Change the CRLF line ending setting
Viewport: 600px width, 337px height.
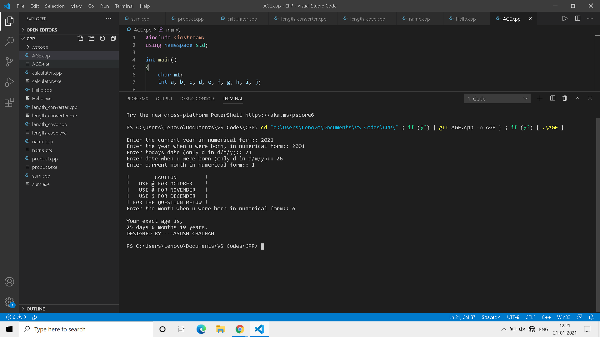530,317
